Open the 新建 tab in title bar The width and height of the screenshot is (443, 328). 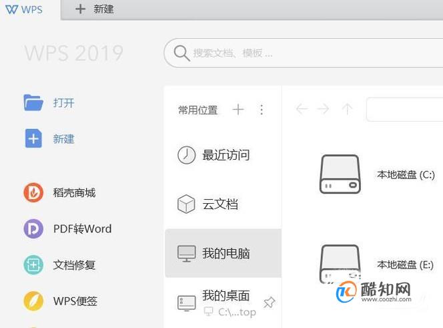click(x=103, y=9)
